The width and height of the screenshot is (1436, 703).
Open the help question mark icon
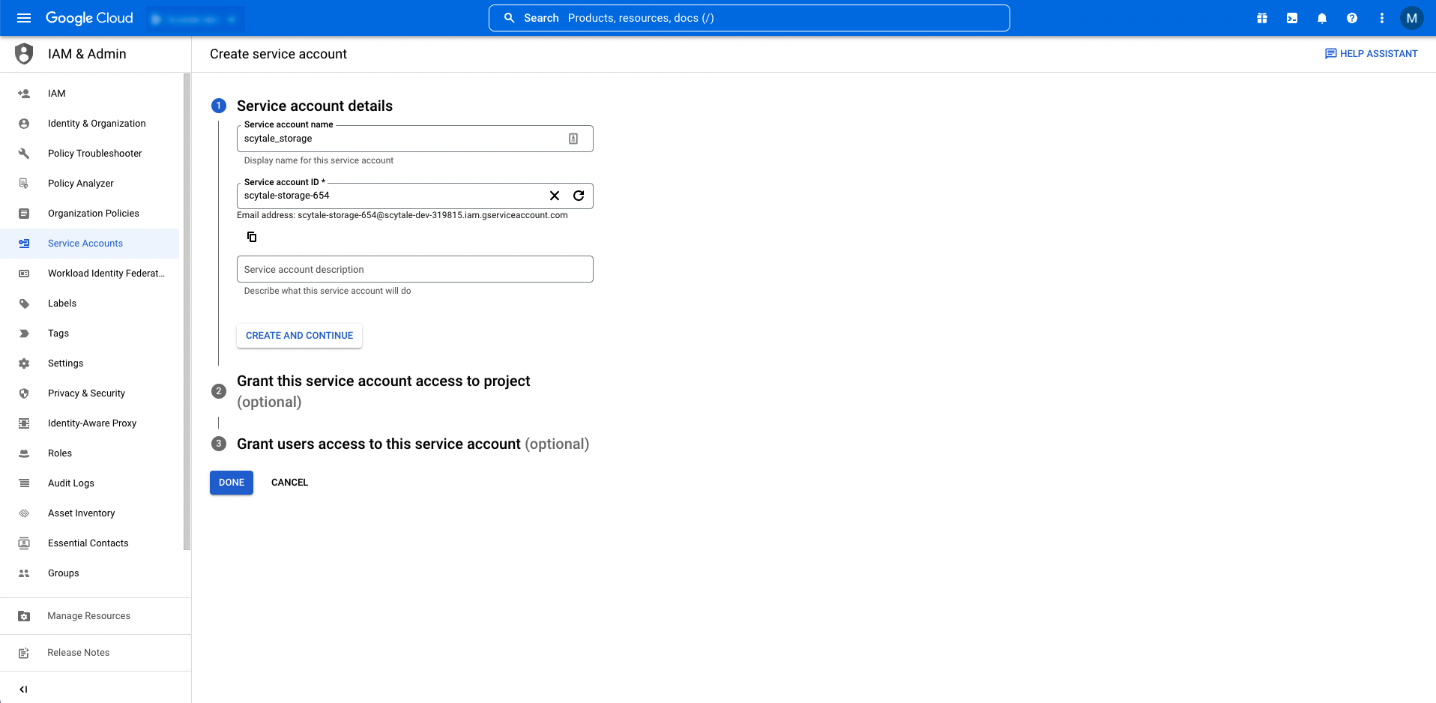(x=1352, y=18)
